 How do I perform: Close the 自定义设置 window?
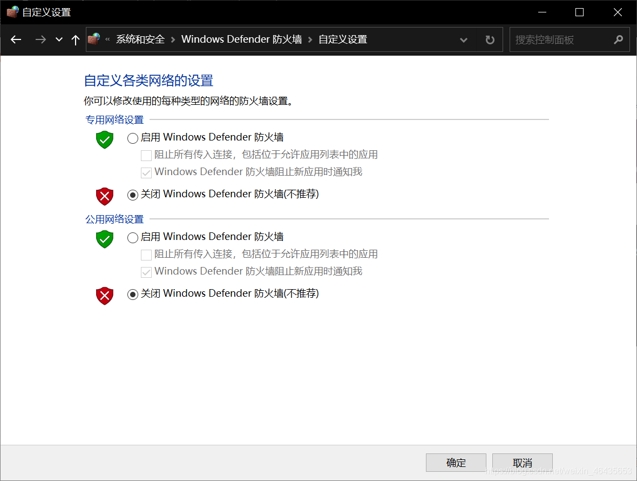pyautogui.click(x=618, y=12)
